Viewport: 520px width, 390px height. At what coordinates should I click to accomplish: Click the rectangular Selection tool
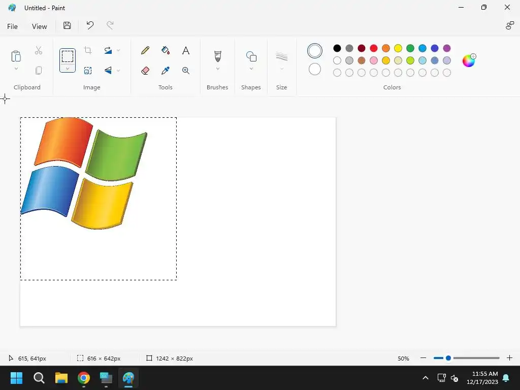click(68, 56)
